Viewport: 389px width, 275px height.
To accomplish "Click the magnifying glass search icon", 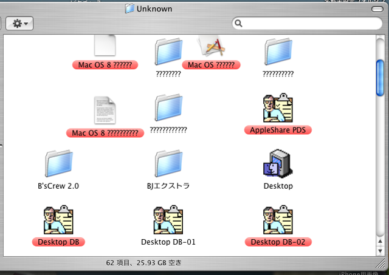I will click(x=238, y=23).
